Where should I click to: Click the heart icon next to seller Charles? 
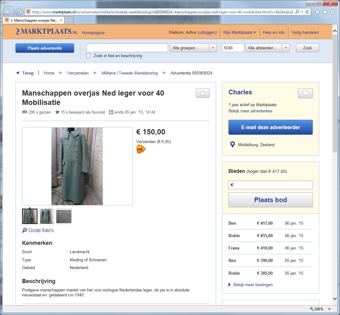tap(305, 93)
